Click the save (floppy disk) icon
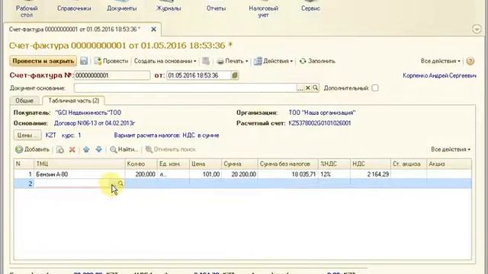 click(x=84, y=61)
